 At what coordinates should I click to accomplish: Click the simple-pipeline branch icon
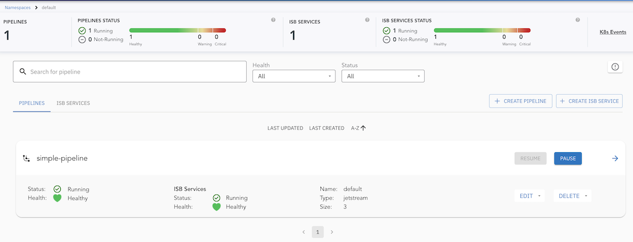pyautogui.click(x=26, y=158)
